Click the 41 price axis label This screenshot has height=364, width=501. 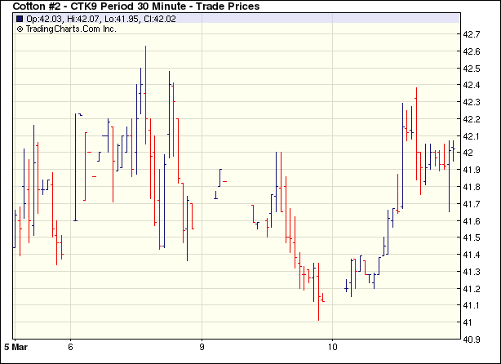[468, 322]
